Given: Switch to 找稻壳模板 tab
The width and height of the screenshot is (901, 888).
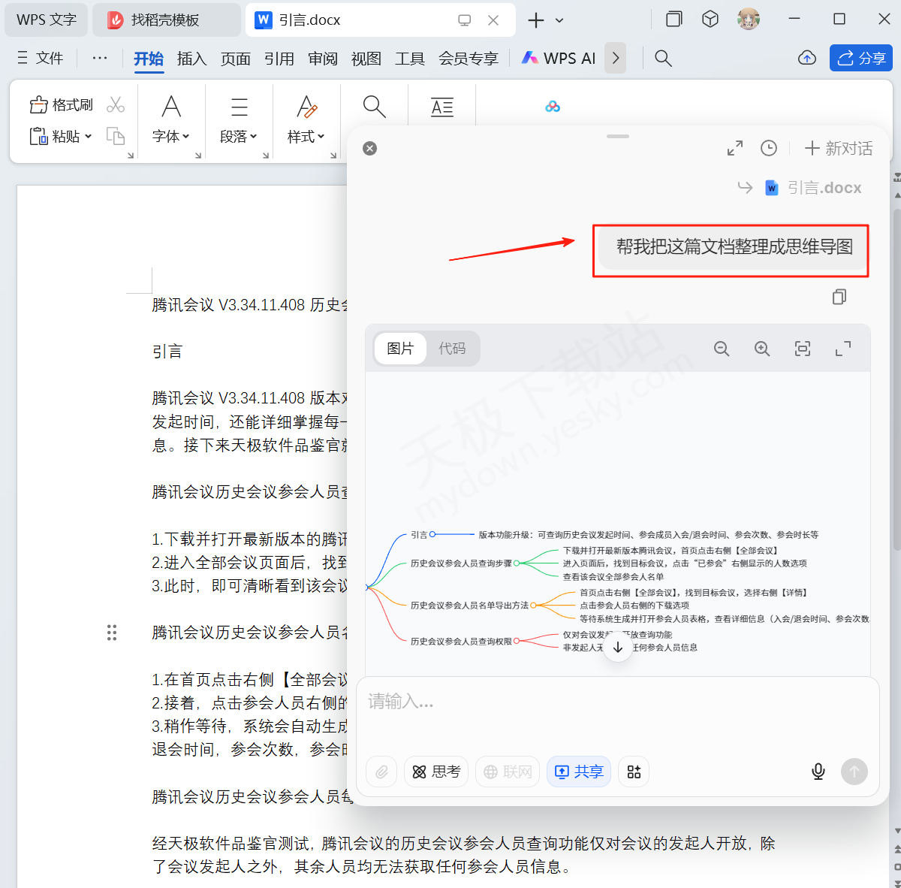Looking at the screenshot, I should click(x=166, y=20).
